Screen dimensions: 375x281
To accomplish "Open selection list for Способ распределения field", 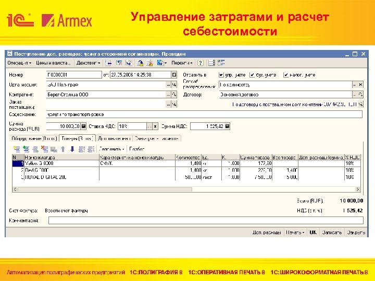I will coord(355,85).
